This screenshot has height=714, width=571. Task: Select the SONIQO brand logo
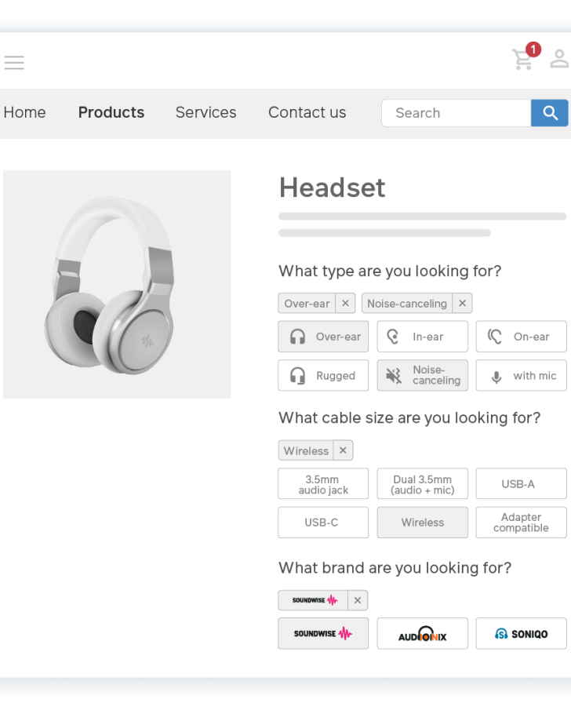tap(520, 633)
